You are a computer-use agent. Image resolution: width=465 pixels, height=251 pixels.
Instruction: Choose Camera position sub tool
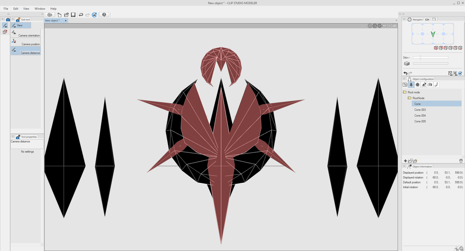(x=26, y=42)
